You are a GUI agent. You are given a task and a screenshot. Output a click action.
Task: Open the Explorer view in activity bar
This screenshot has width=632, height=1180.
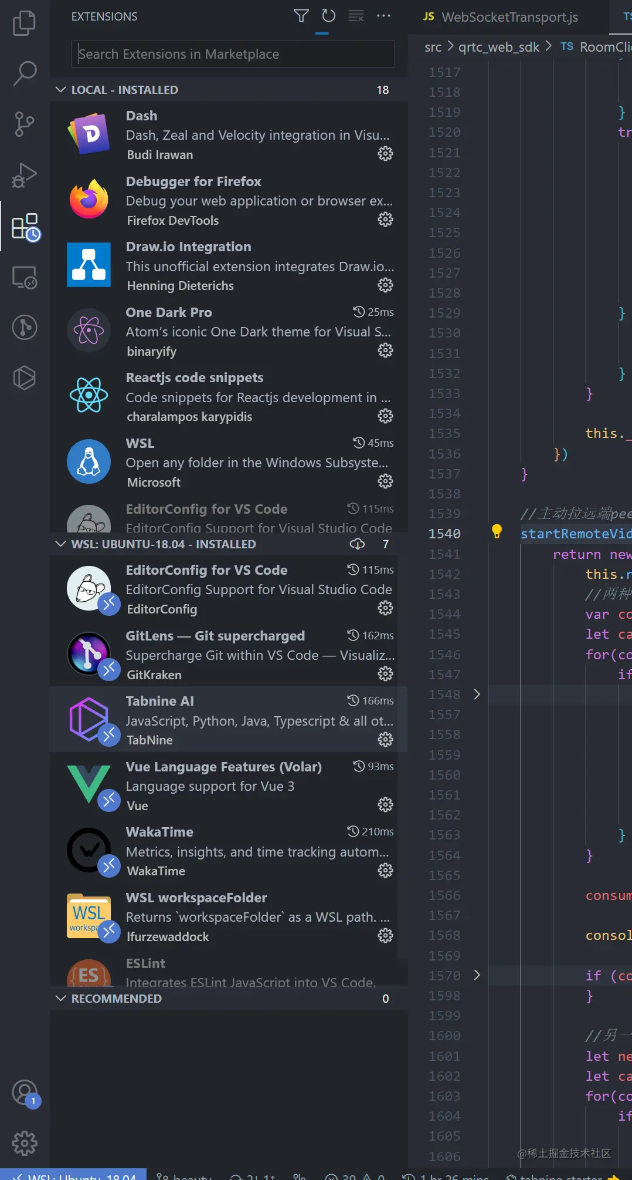point(24,23)
